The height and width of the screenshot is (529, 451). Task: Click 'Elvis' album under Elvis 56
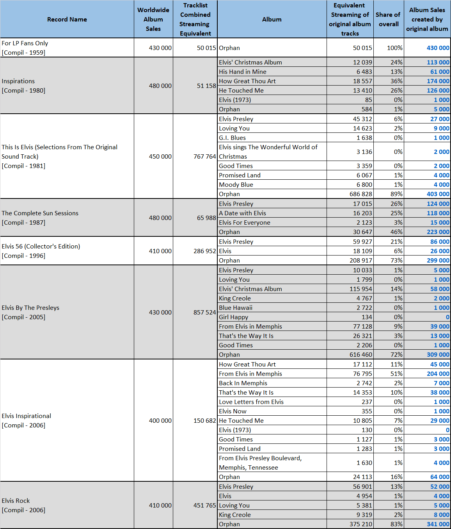(x=272, y=251)
